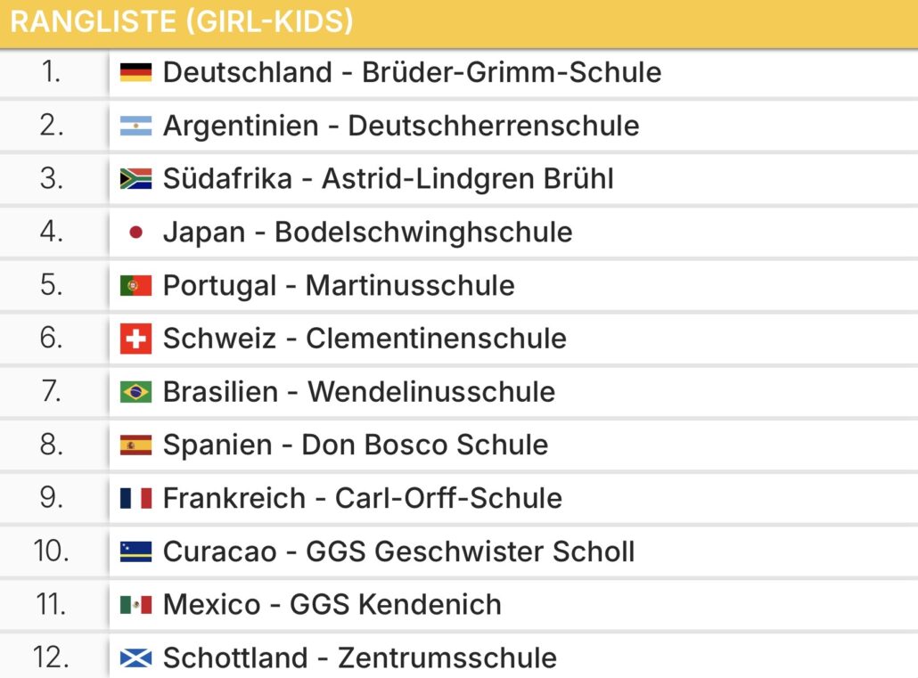The height and width of the screenshot is (678, 918).
Task: Click the Argentina flag icon
Action: click(135, 126)
